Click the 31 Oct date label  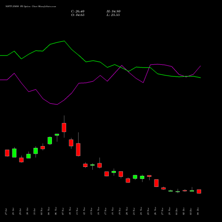pos(34,211)
